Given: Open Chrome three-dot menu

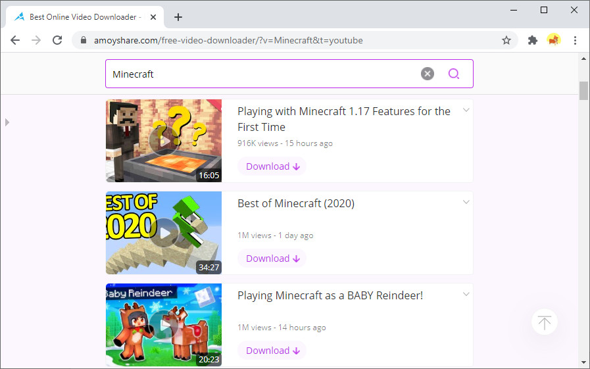Looking at the screenshot, I should coord(575,40).
